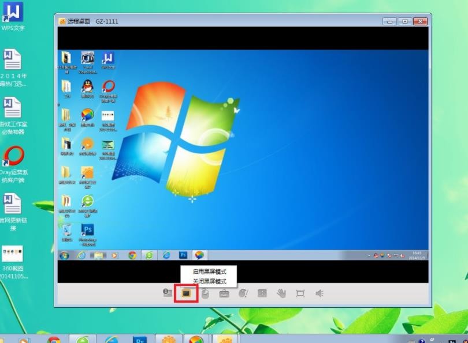The image size is (468, 343).
Task: Select the hand icon in the toolbar
Action: tap(281, 293)
